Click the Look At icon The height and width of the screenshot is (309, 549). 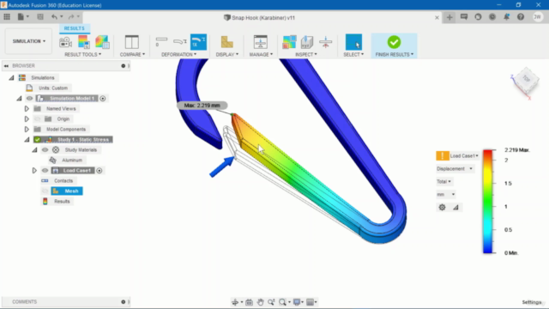[249, 302]
